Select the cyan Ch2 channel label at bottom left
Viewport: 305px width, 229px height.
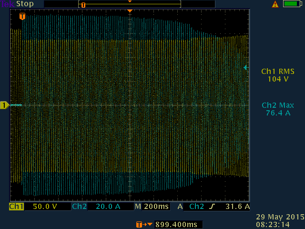(80, 207)
